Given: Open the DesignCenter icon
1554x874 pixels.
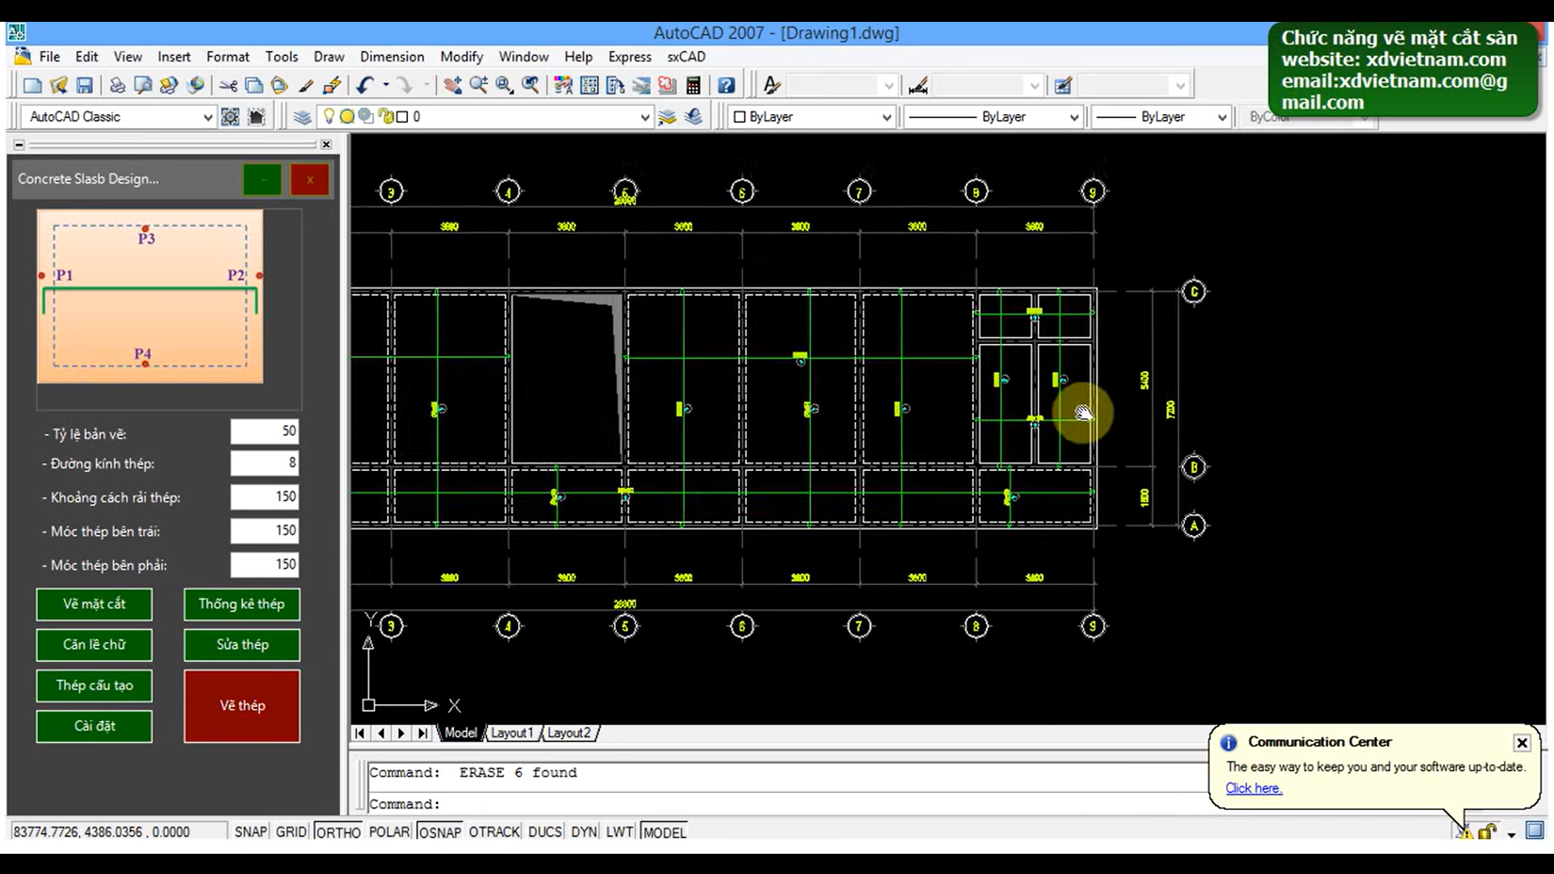Looking at the screenshot, I should [x=589, y=85].
